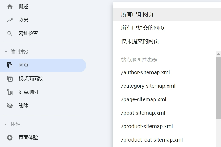Click the trend line icon for 效果
This screenshot has height=147, width=221.
tap(10, 20)
